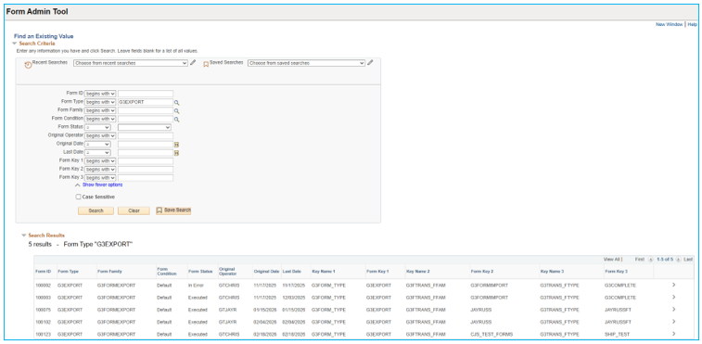Toggle the Case Sensitive checkbox
The image size is (702, 344).
click(78, 197)
